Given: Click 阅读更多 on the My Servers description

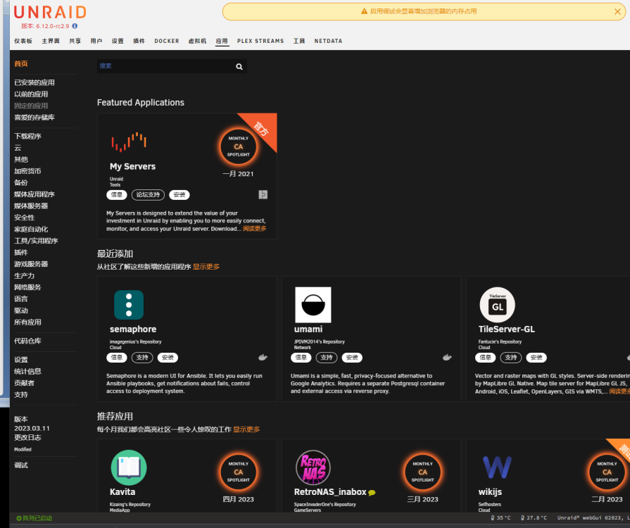Looking at the screenshot, I should tap(254, 229).
